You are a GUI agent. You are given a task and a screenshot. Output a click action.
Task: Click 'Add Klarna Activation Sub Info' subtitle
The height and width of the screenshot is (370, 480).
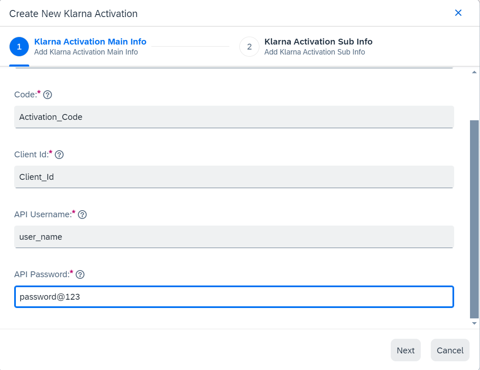(315, 52)
